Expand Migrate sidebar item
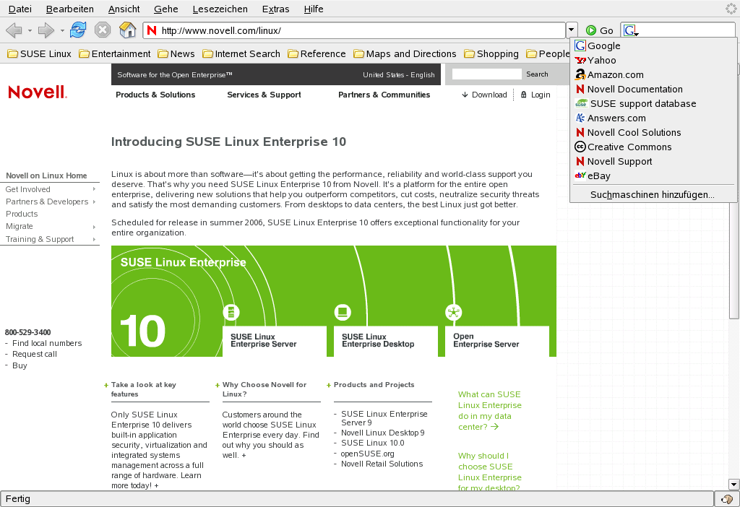This screenshot has height=507, width=740. [x=50, y=226]
